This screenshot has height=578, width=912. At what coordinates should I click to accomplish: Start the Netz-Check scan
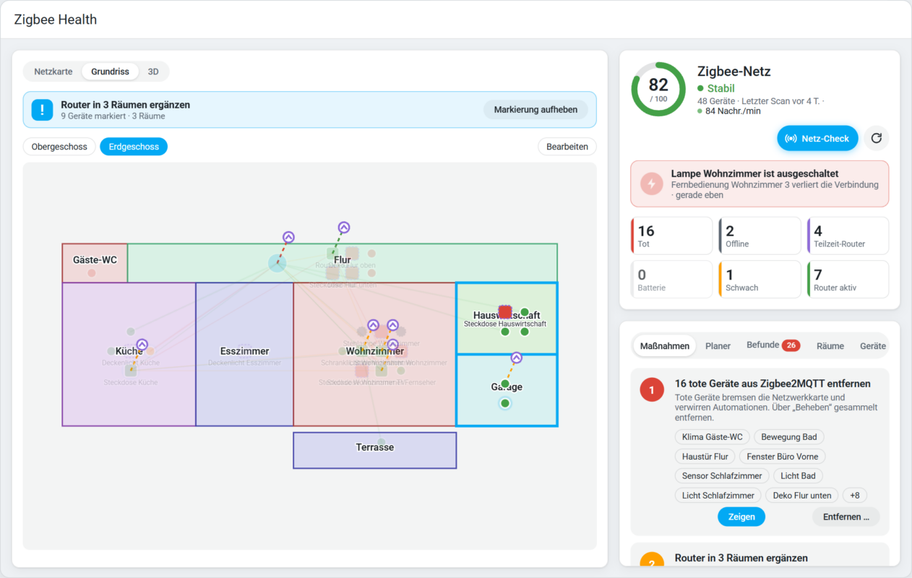[x=817, y=138]
